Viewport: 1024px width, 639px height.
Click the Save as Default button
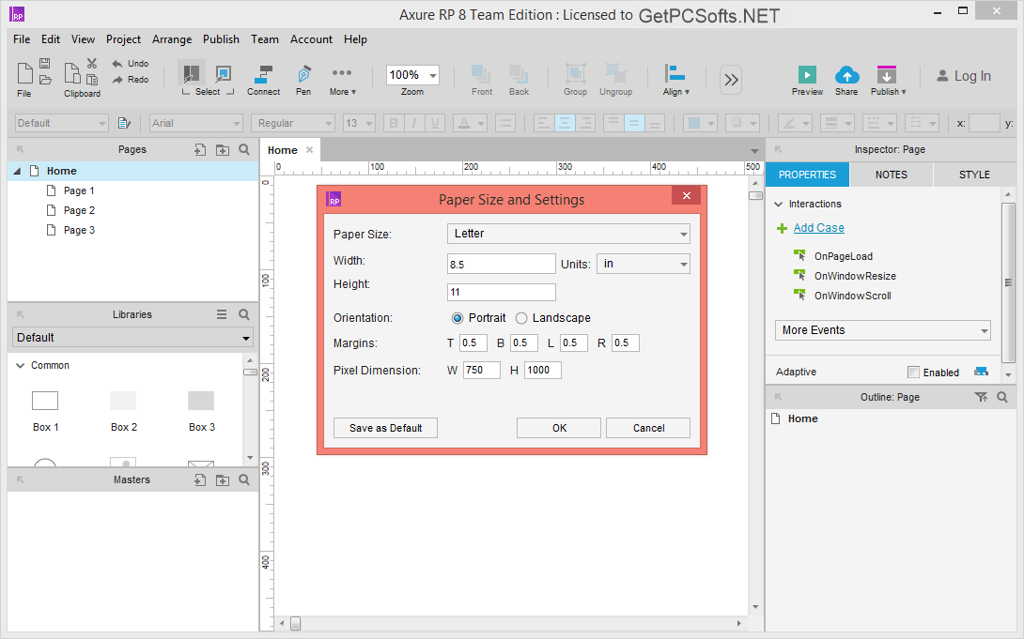click(x=385, y=428)
